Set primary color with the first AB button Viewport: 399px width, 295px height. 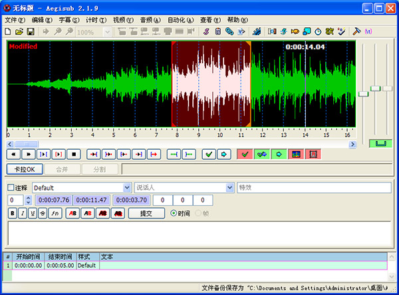(x=72, y=213)
